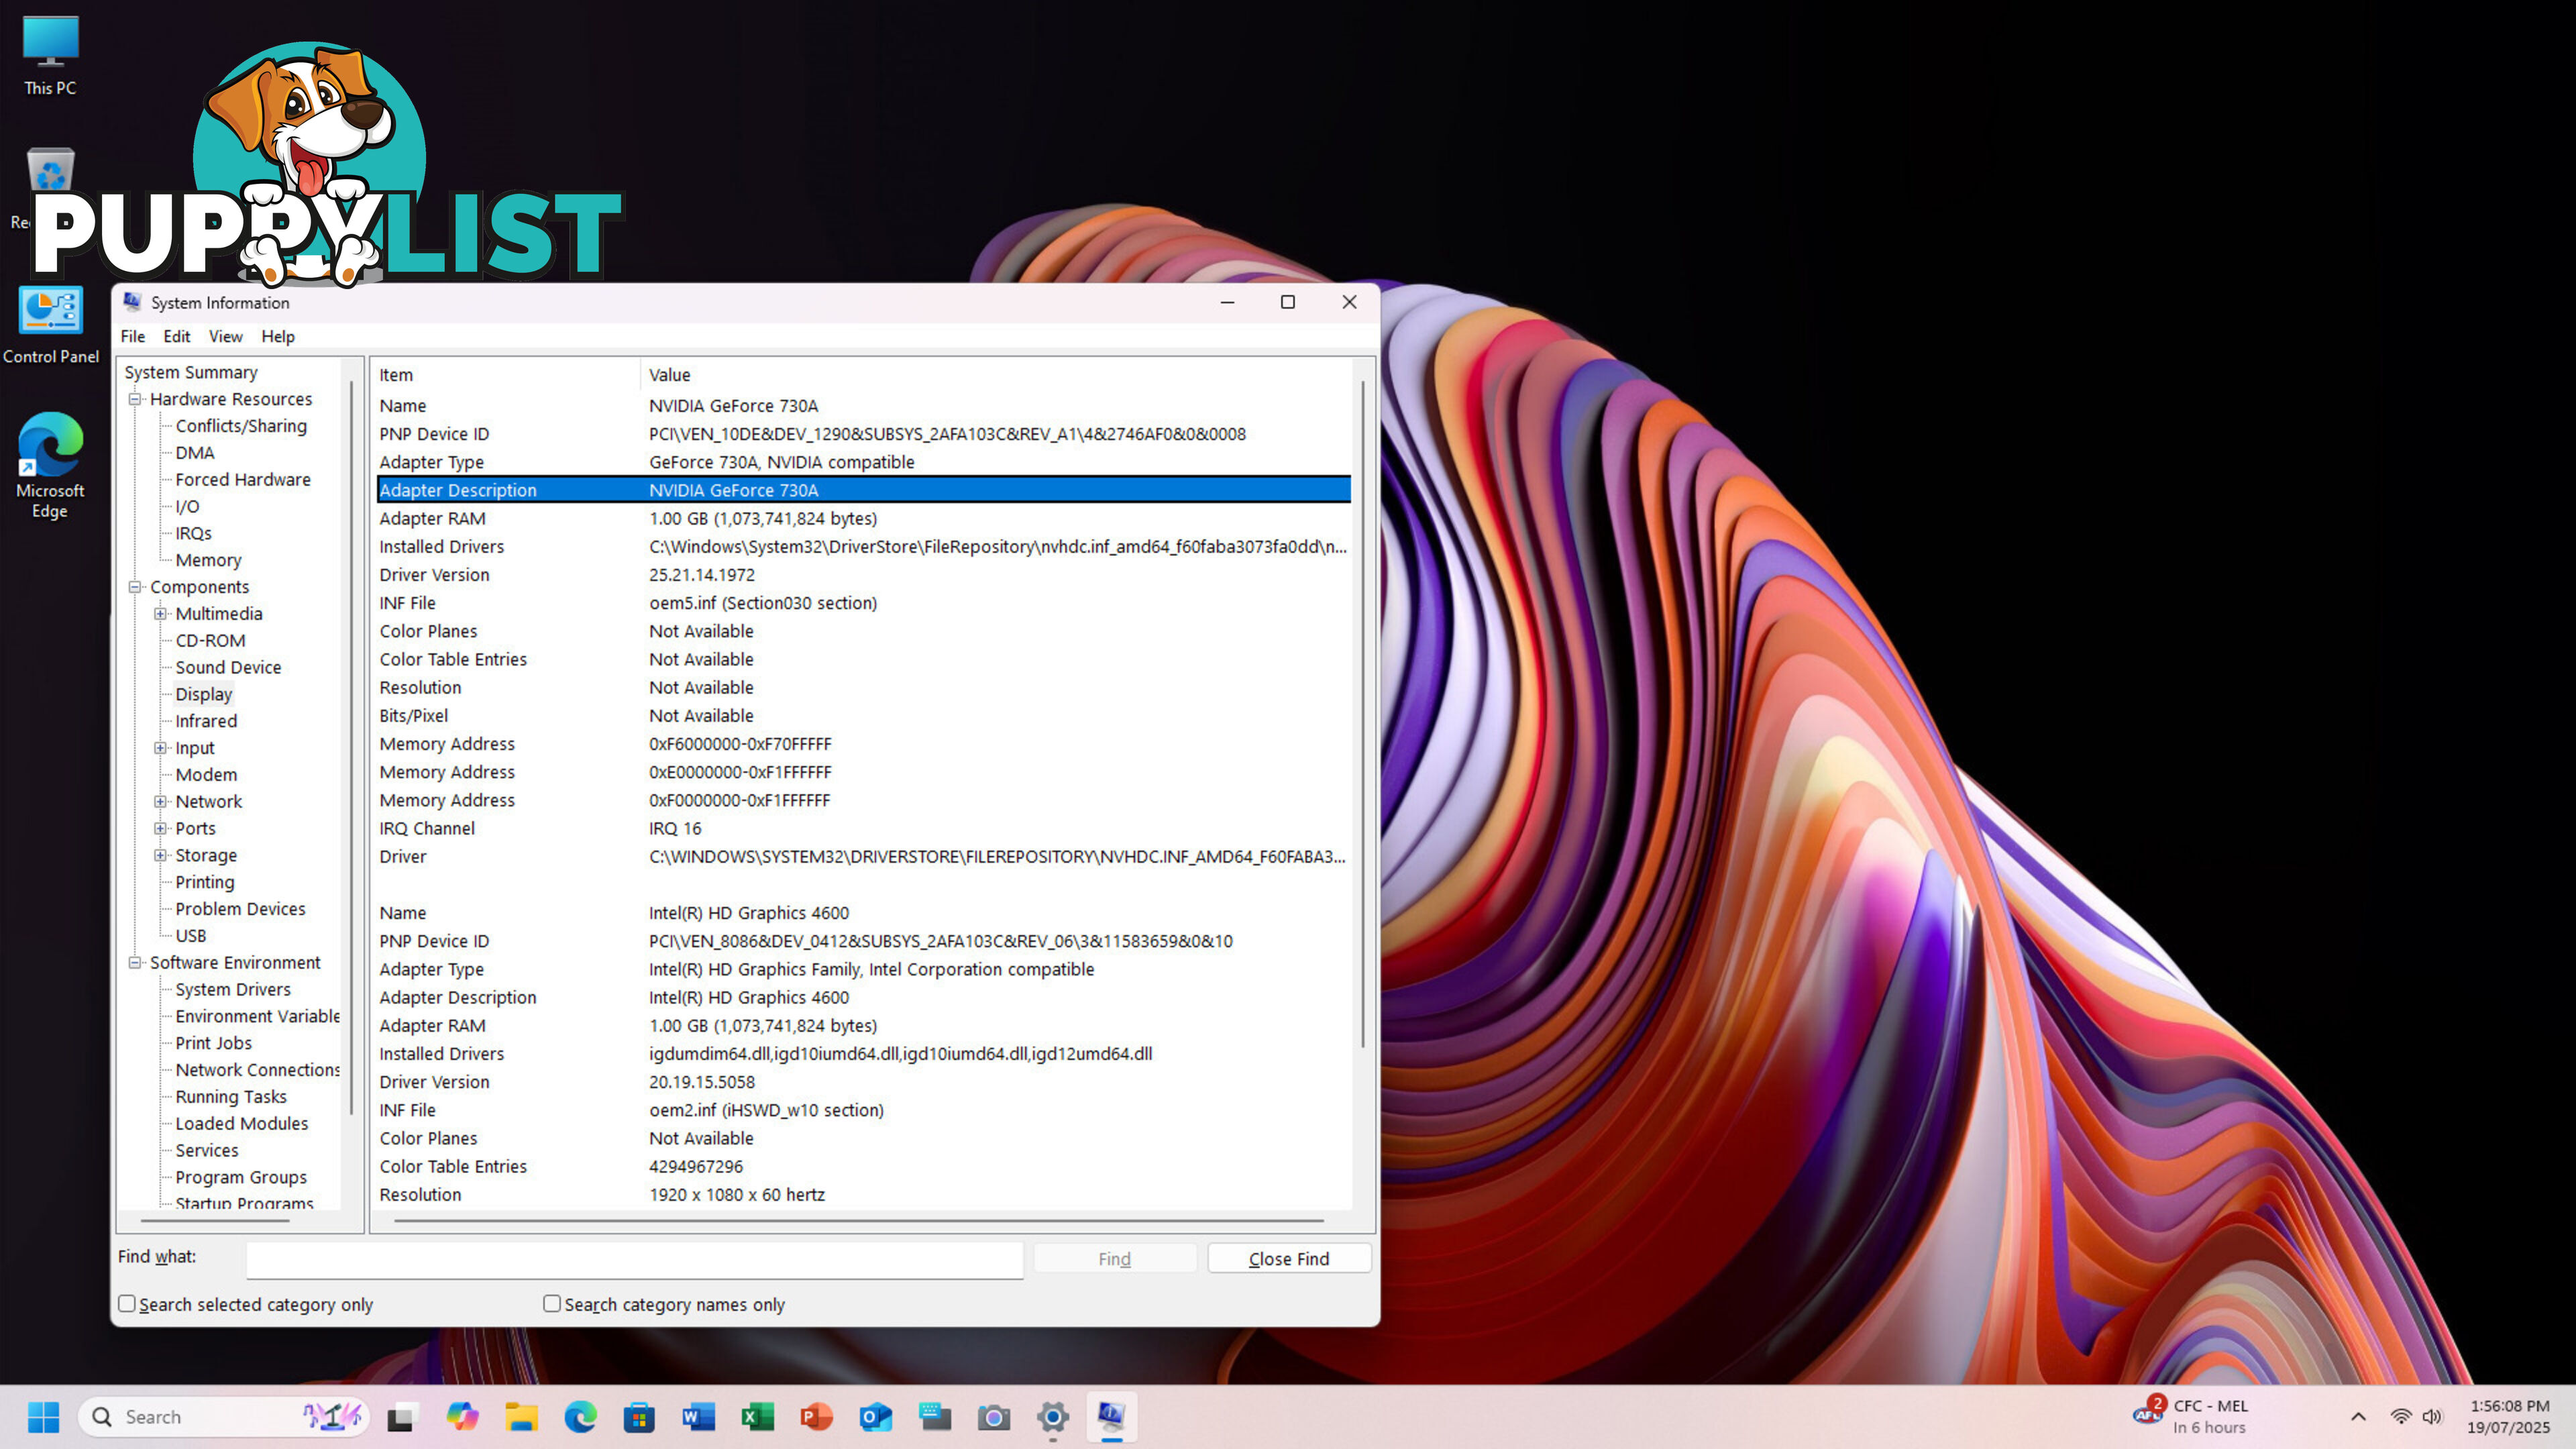This screenshot has height=1449, width=2576.
Task: Expand Input tree node
Action: coord(160,748)
